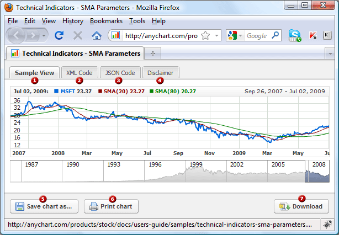The height and width of the screenshot is (235, 339).
Task: Click the search magnifier icon
Action: coord(276,36)
